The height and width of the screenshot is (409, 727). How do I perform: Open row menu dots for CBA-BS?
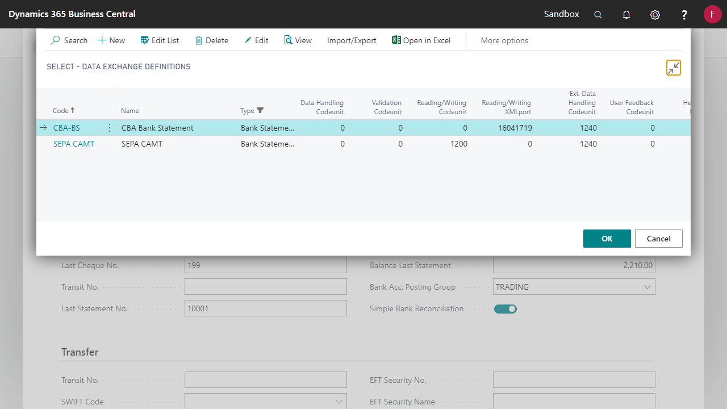110,128
